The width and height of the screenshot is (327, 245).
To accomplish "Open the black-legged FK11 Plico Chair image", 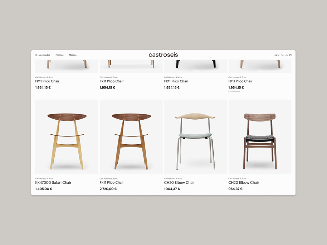I will pyautogui.click(x=195, y=66).
